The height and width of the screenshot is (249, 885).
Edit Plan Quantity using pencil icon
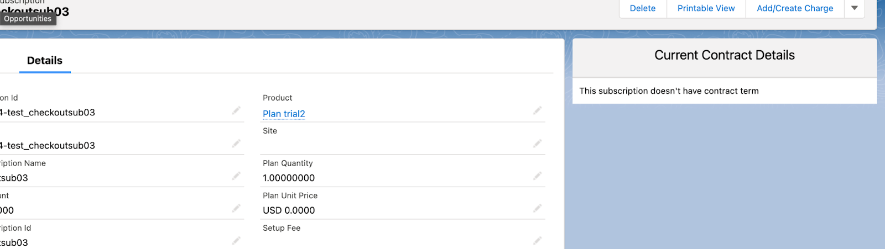[537, 176]
